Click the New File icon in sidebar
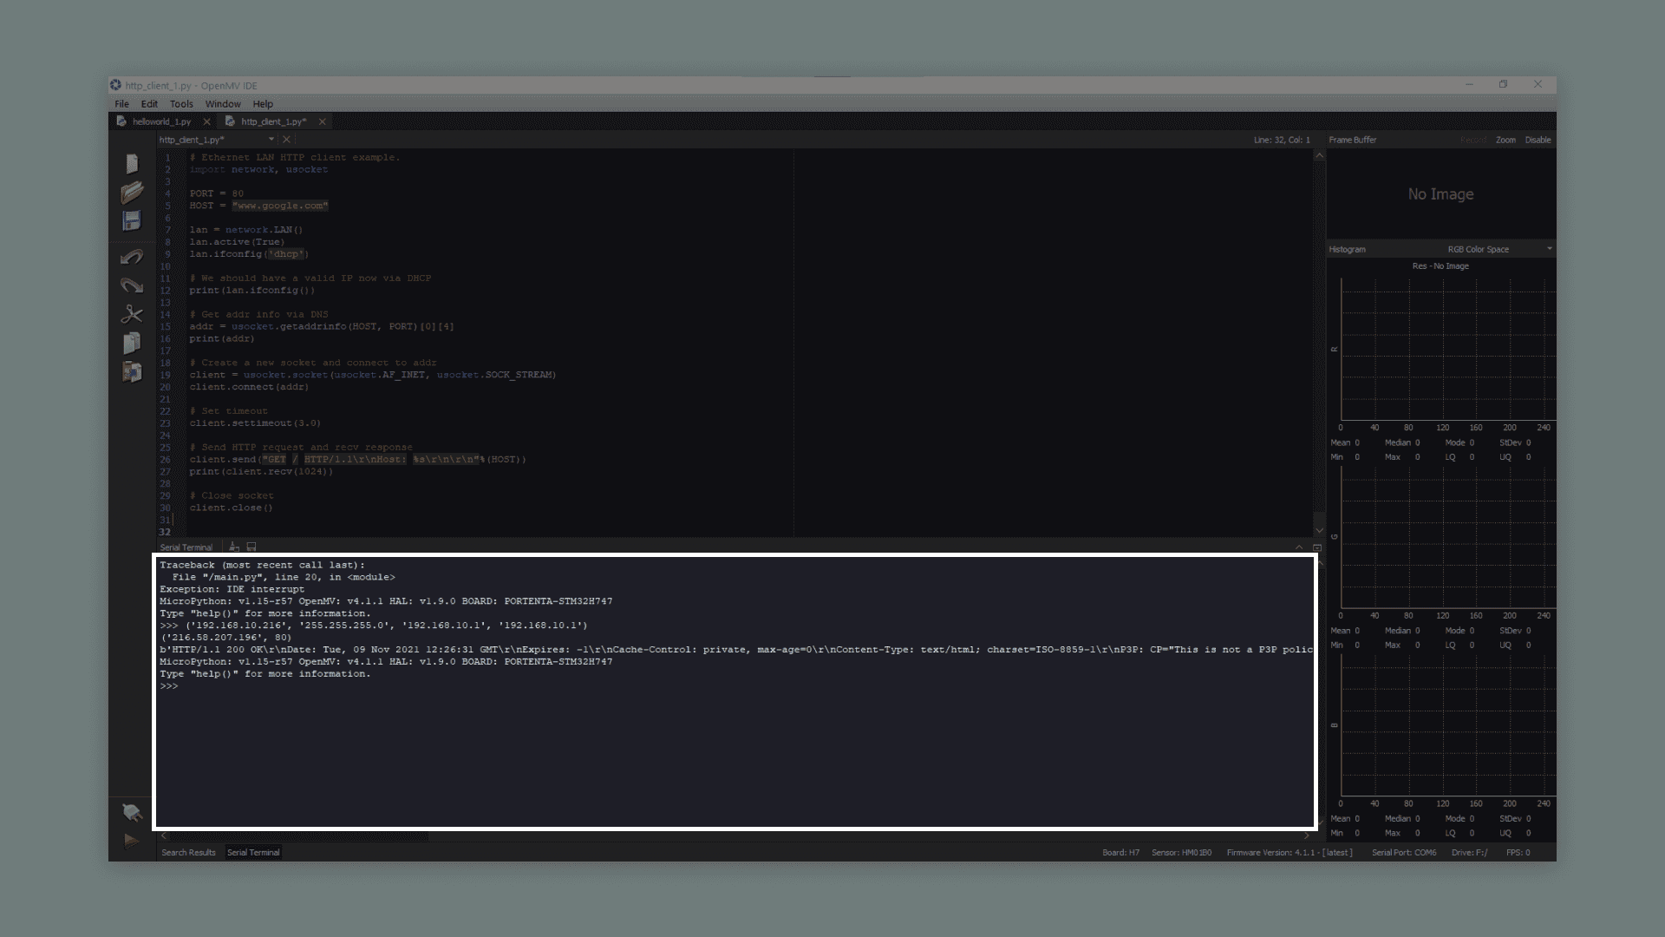 (132, 163)
